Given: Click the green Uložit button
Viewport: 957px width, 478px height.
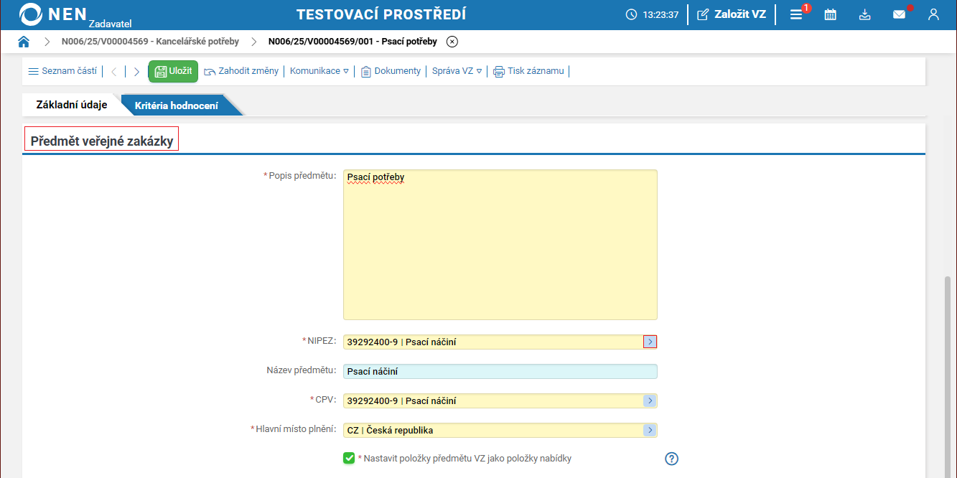Looking at the screenshot, I should [173, 71].
